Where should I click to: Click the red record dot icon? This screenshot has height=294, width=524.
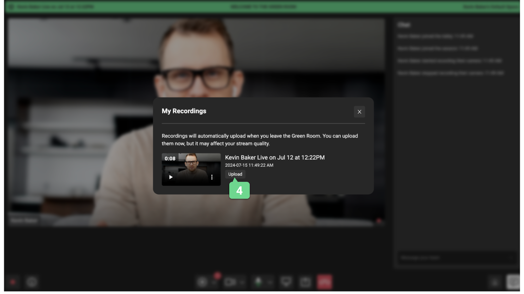pyautogui.click(x=13, y=282)
